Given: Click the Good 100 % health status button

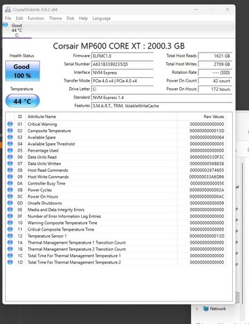Looking at the screenshot, I should 23,71.
